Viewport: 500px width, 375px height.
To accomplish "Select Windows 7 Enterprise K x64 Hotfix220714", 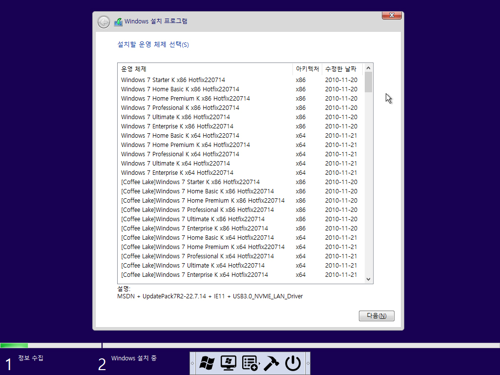I will point(241,172).
